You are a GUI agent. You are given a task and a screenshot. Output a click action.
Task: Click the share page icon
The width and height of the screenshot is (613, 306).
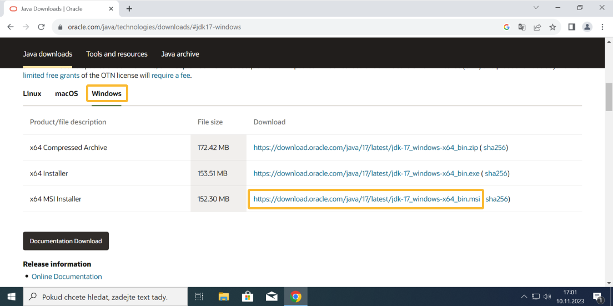click(x=537, y=27)
